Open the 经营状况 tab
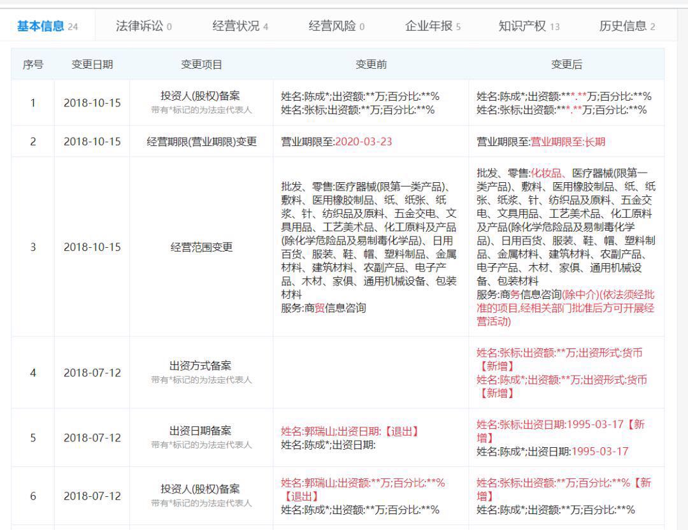 coord(240,26)
